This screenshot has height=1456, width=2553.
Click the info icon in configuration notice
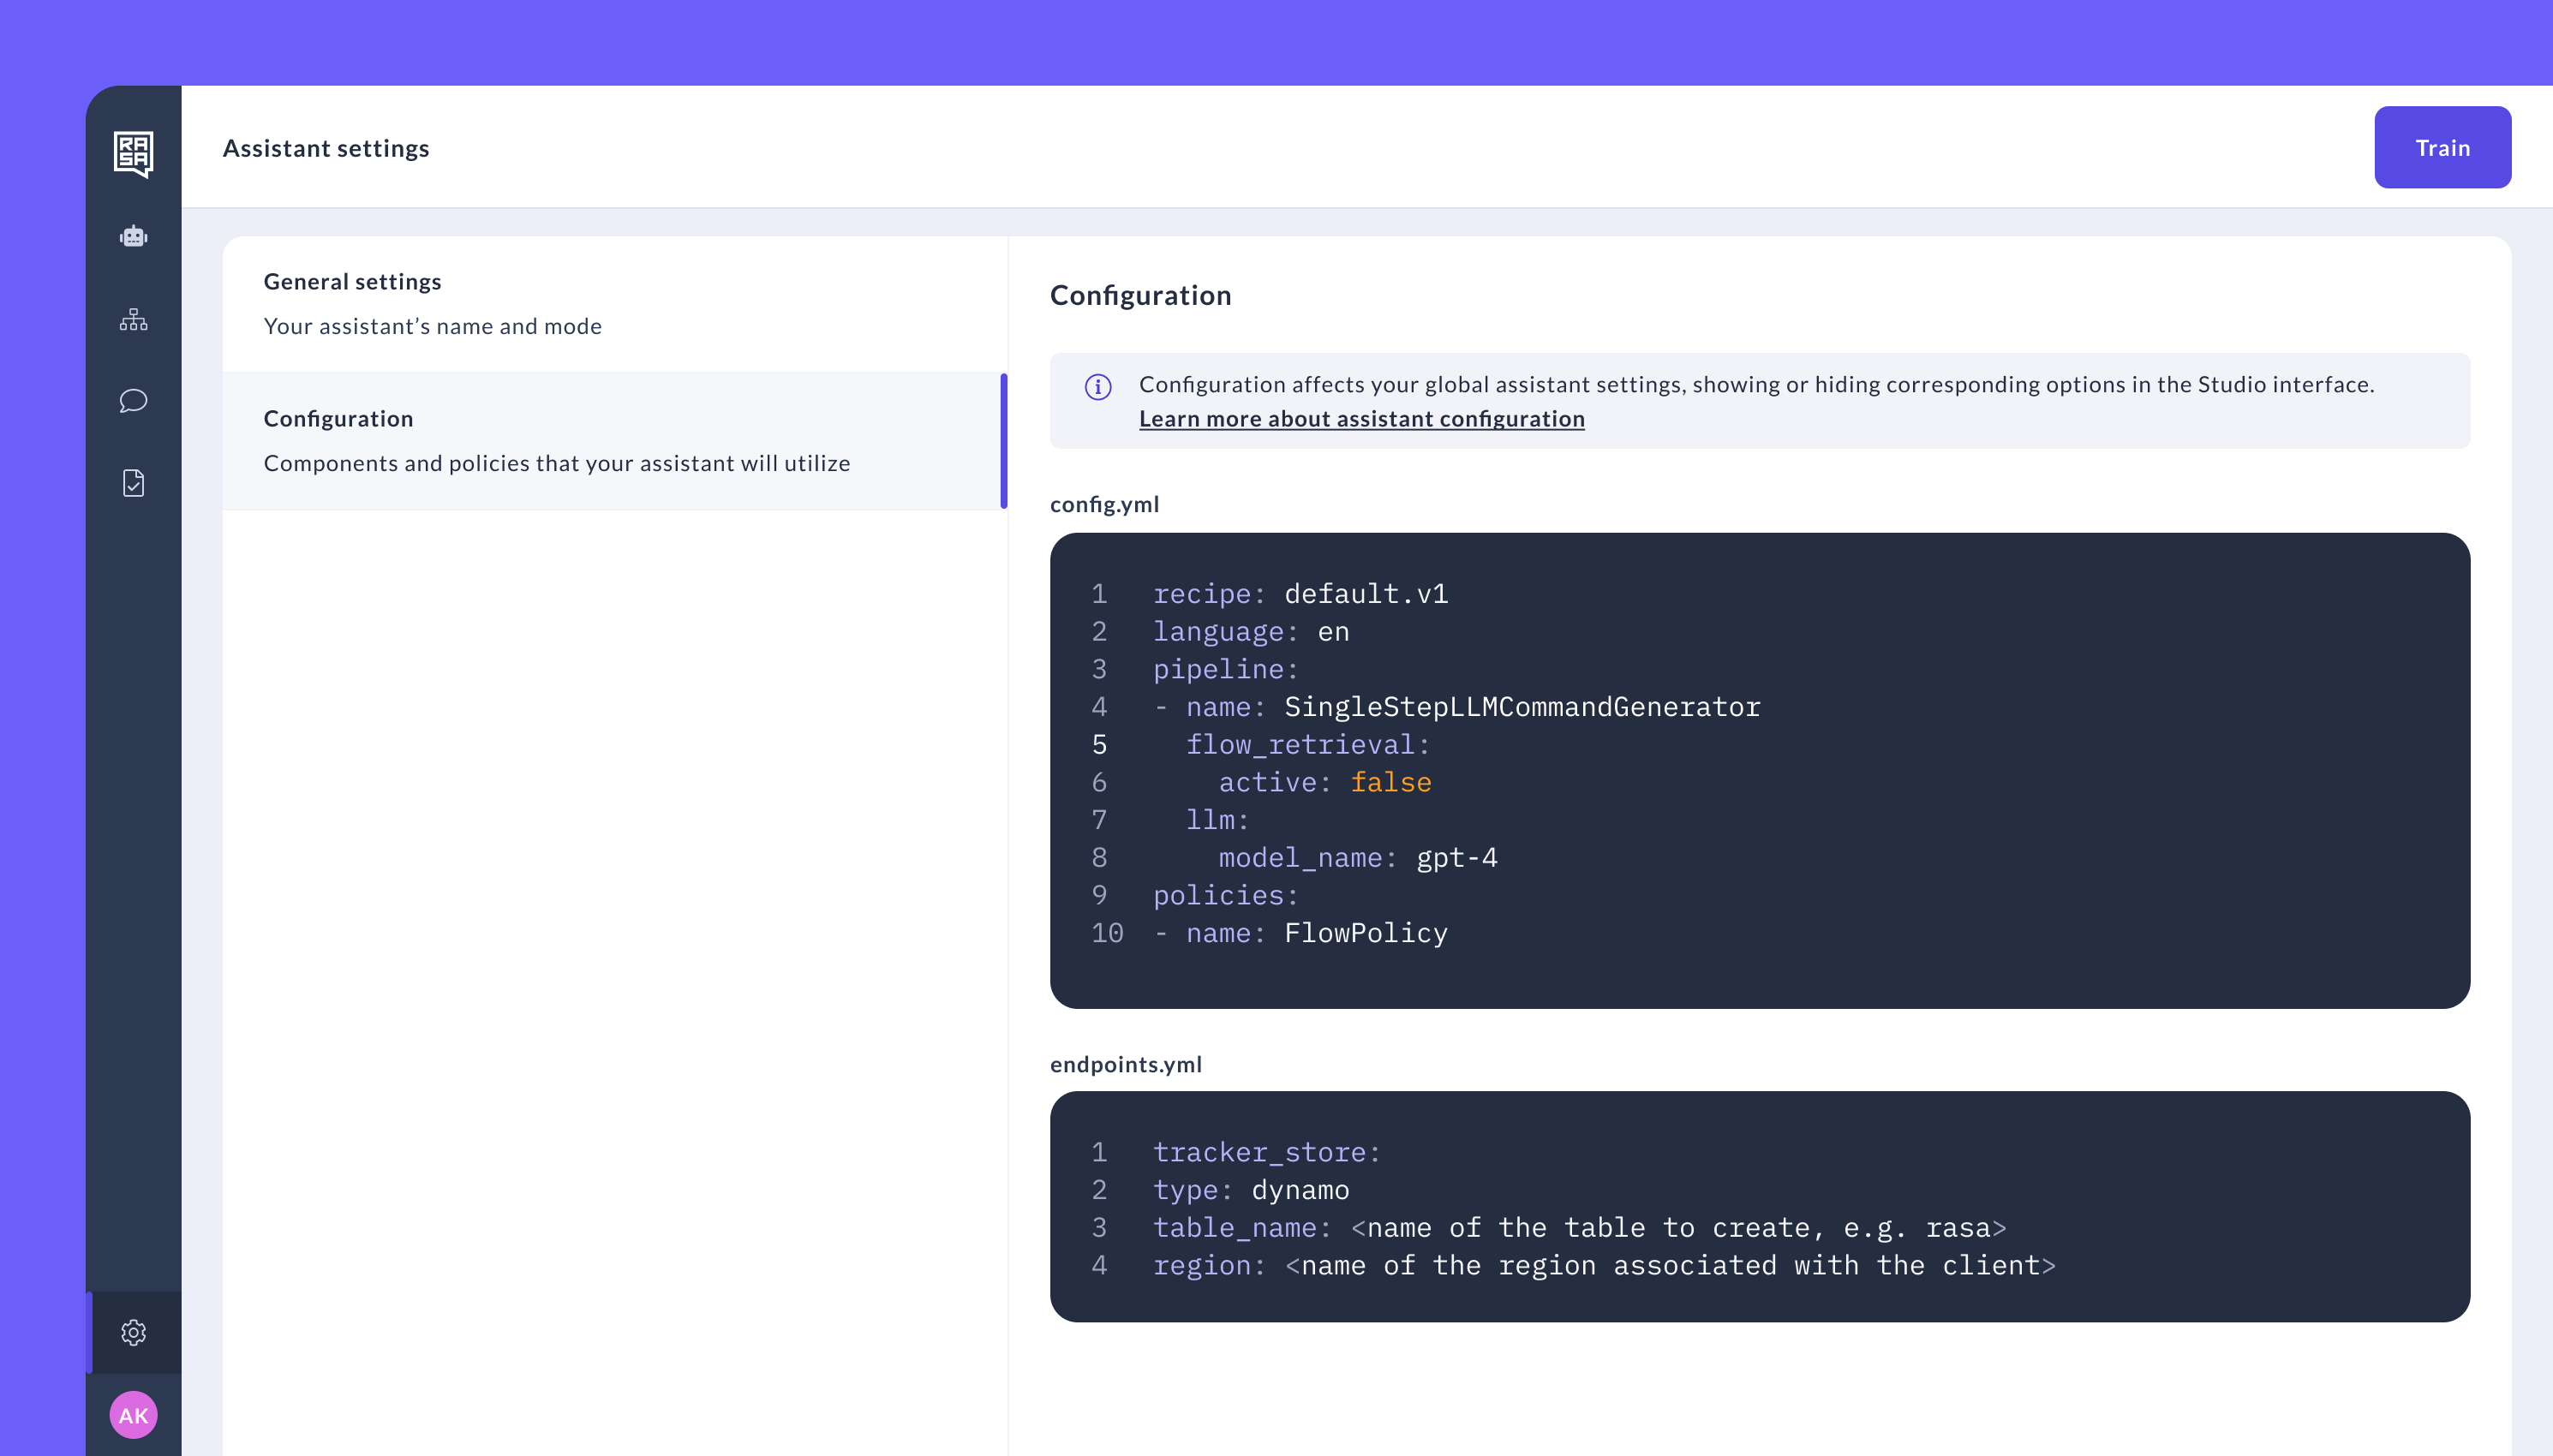[1098, 386]
